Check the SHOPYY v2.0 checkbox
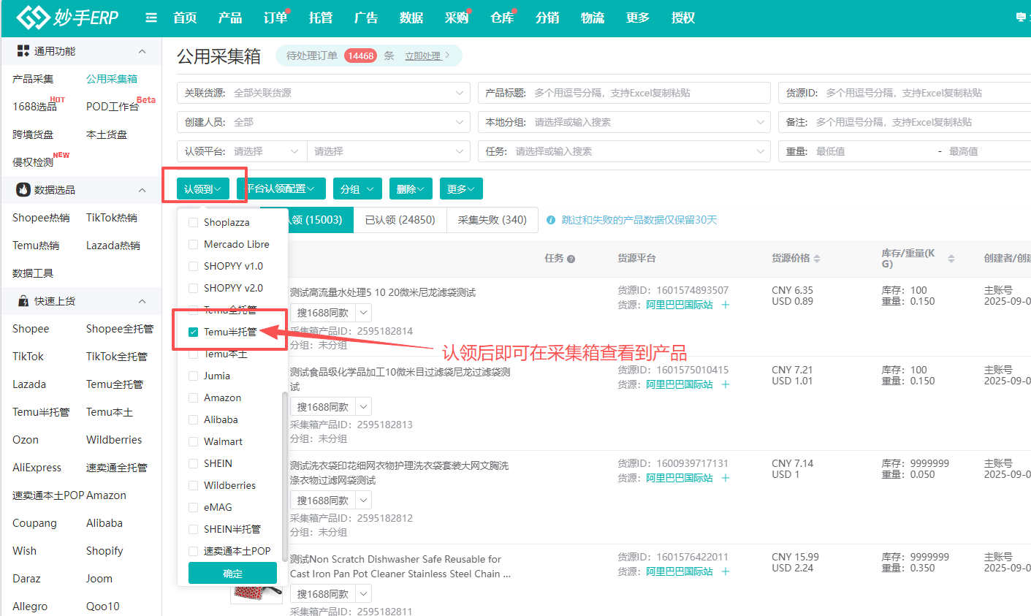This screenshot has height=616, width=1031. (x=194, y=288)
